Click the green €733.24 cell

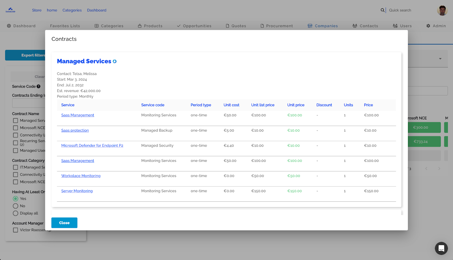coord(424,141)
